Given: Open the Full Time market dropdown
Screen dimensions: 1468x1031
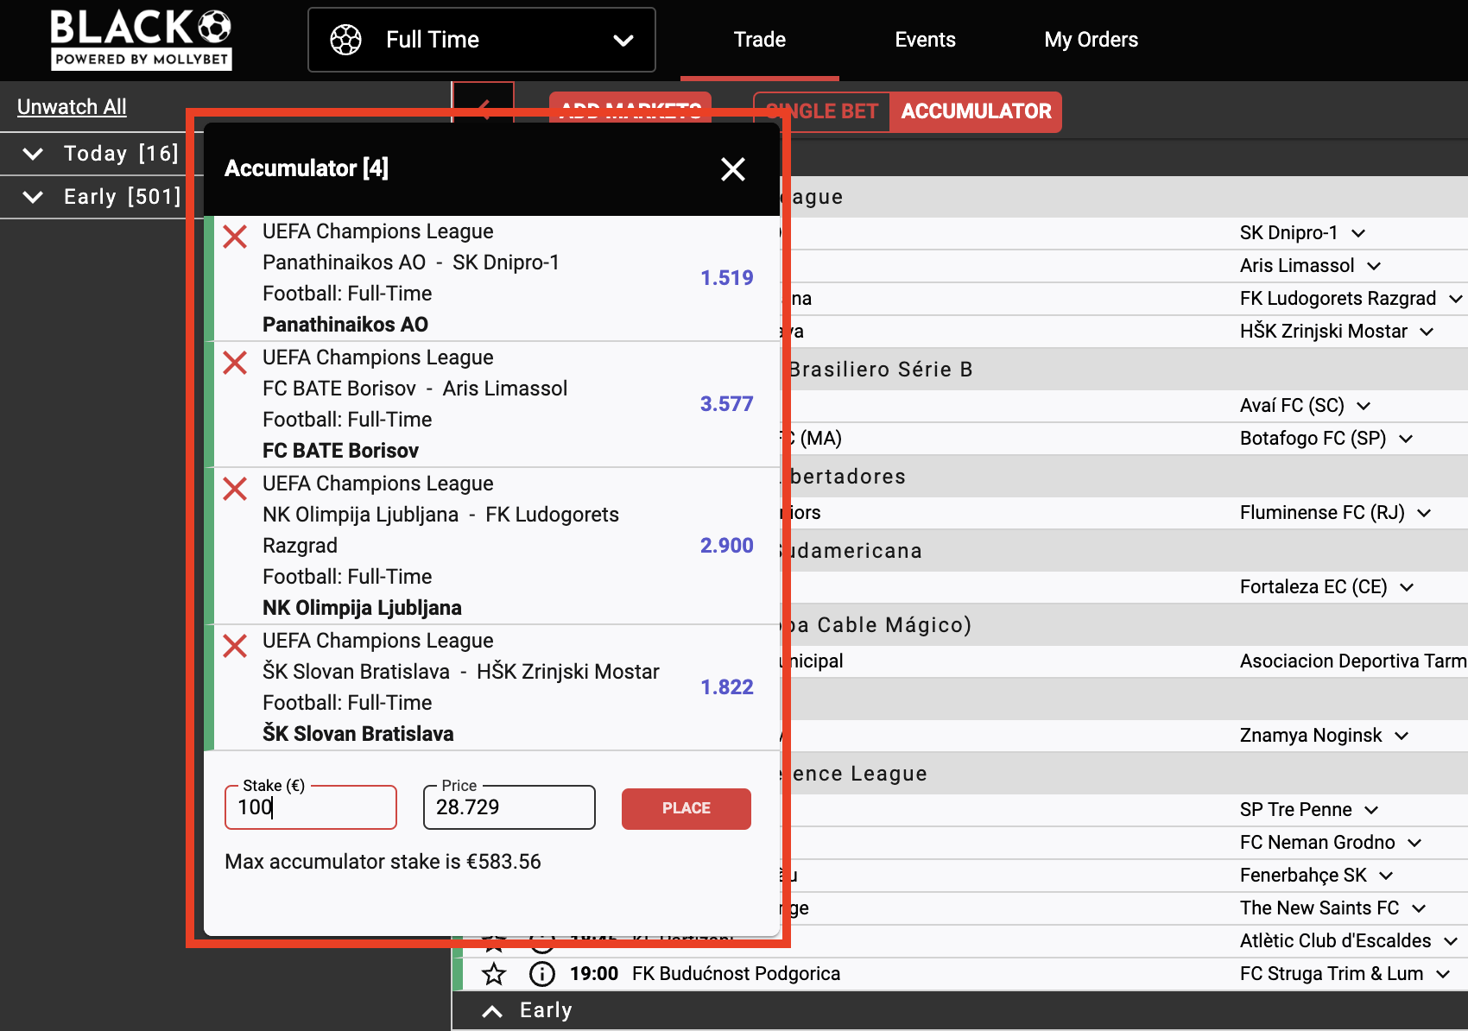Looking at the screenshot, I should [481, 40].
